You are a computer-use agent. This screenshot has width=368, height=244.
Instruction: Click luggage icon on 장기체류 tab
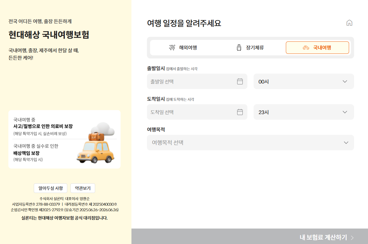click(239, 48)
